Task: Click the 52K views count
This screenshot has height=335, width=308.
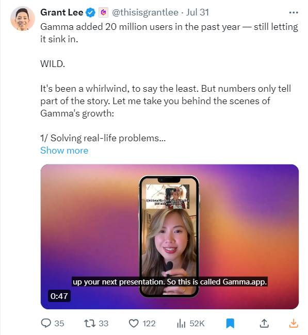Action: click(x=197, y=324)
